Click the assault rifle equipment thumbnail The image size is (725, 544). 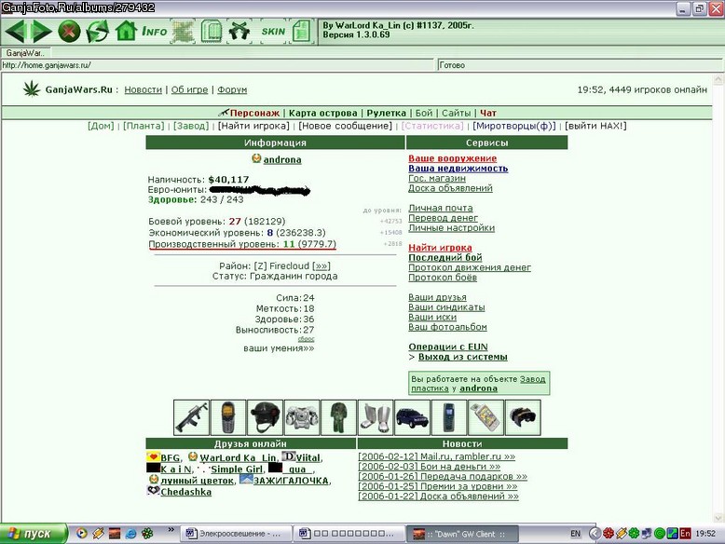pos(191,418)
